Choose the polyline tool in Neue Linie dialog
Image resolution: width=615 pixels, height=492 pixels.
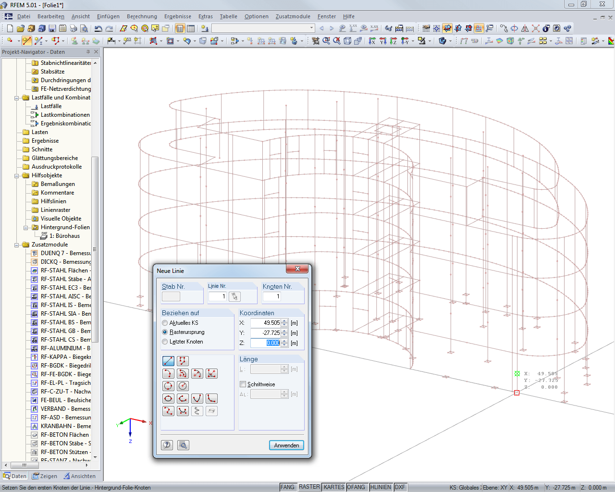[183, 361]
